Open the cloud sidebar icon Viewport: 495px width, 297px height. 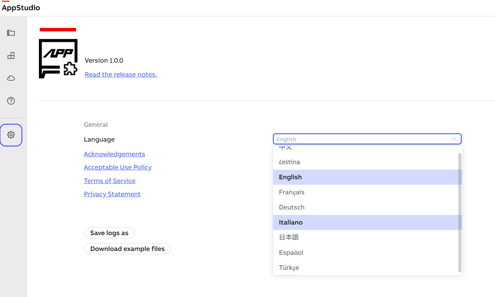click(x=11, y=78)
